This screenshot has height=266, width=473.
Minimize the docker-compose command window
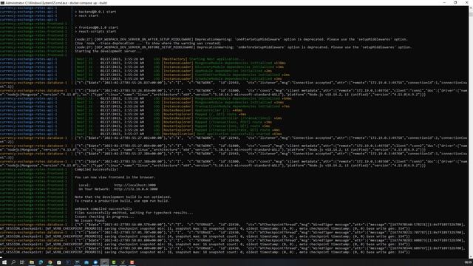(444, 2)
